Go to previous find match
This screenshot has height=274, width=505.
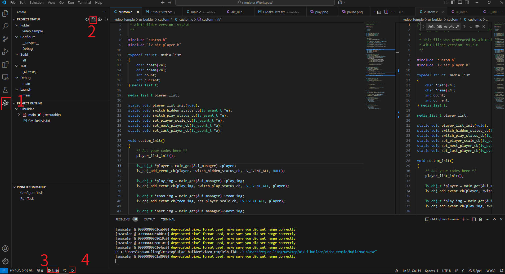[464, 26]
